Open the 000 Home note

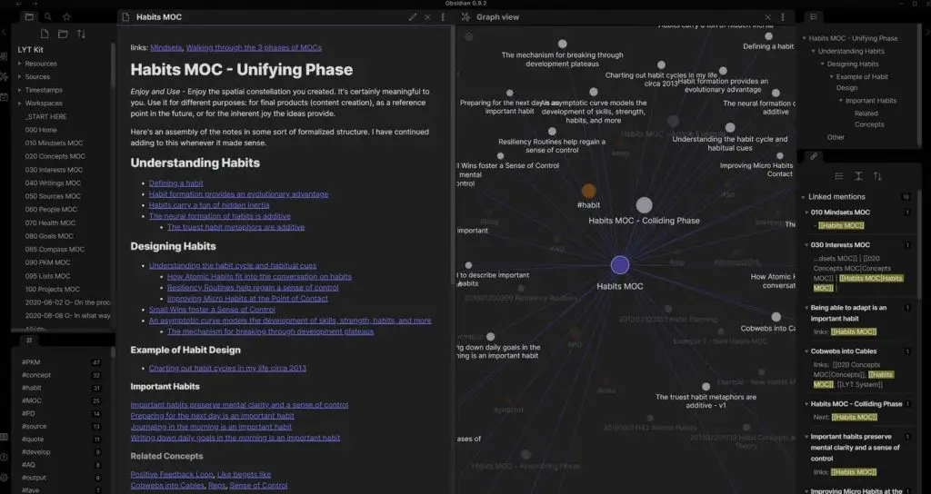(x=41, y=130)
